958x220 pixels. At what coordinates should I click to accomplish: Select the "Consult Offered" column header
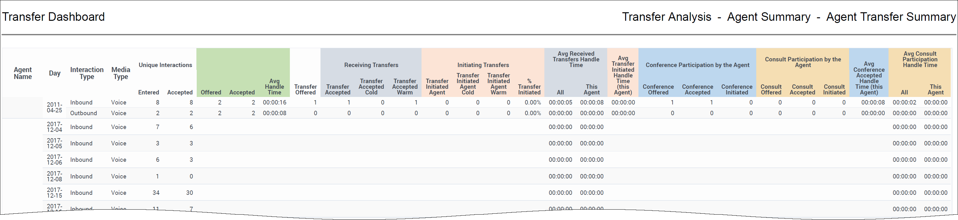point(771,89)
